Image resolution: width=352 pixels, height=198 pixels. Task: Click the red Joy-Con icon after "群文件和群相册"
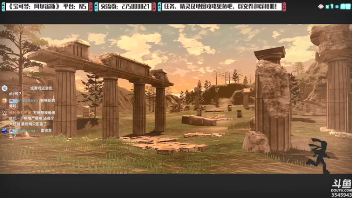point(284,7)
